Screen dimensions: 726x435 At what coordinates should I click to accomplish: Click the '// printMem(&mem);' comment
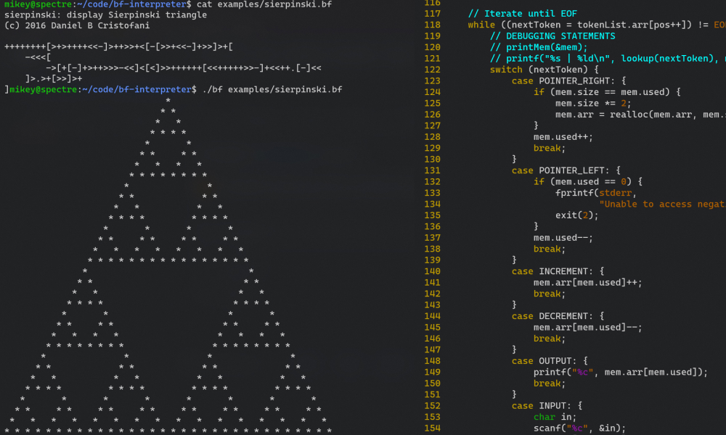point(539,47)
